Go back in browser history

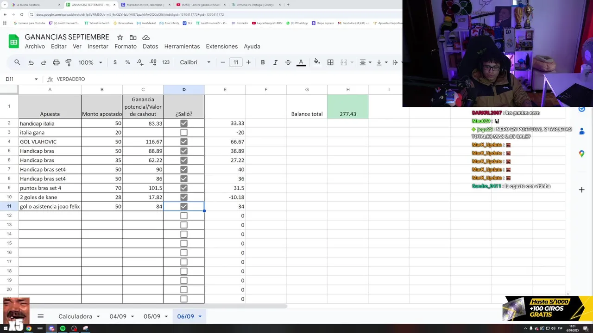click(x=5, y=14)
